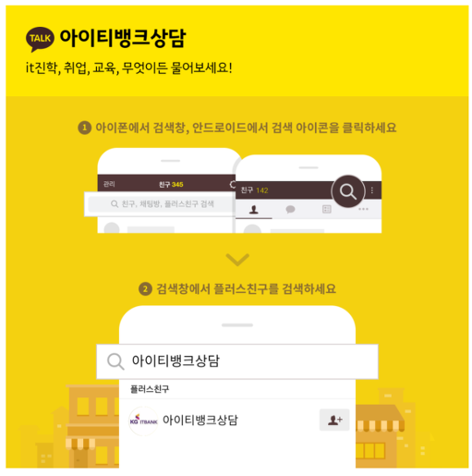Click the KakaoTalk TALK speech bubble logo
The height and width of the screenshot is (476, 472).
40,39
